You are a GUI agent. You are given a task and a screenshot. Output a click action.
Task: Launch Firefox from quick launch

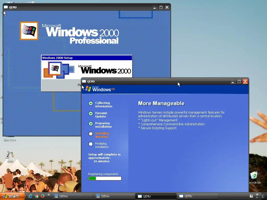43,196
